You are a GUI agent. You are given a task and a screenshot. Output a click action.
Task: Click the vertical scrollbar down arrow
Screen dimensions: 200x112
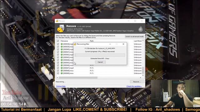point(143,75)
